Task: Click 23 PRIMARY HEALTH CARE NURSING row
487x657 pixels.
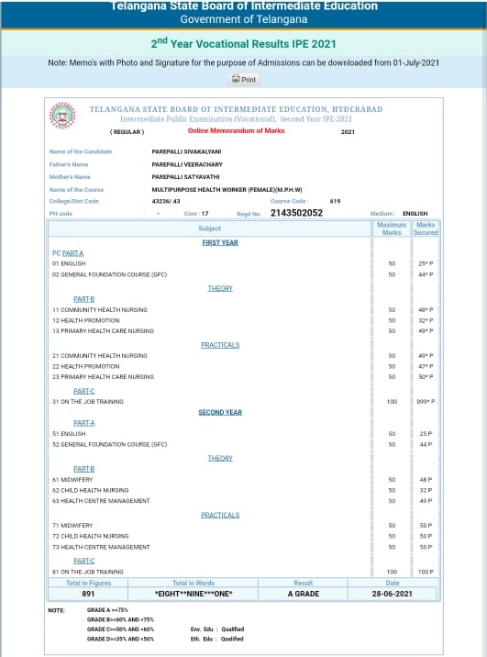Action: (x=243, y=377)
